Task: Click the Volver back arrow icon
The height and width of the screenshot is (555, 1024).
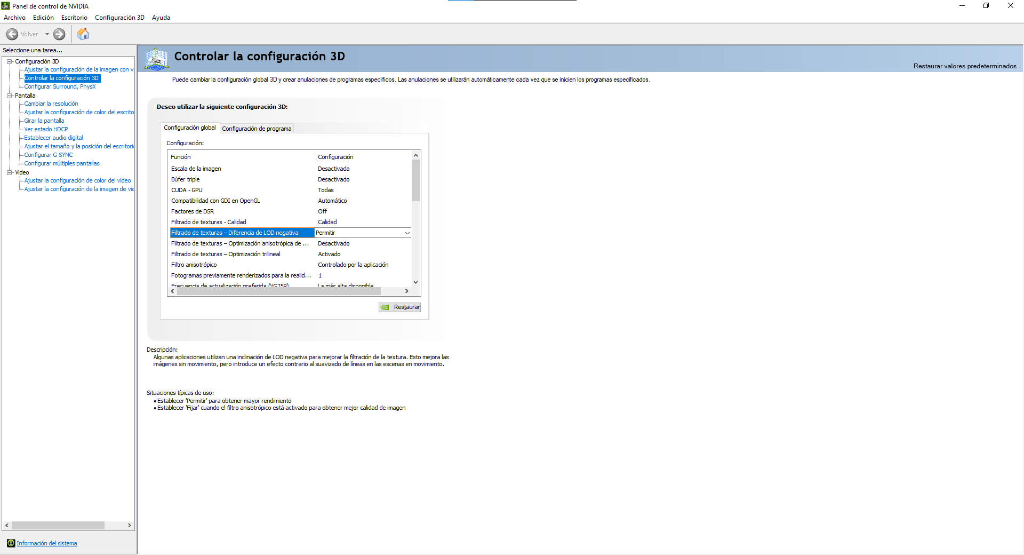Action: [x=12, y=34]
